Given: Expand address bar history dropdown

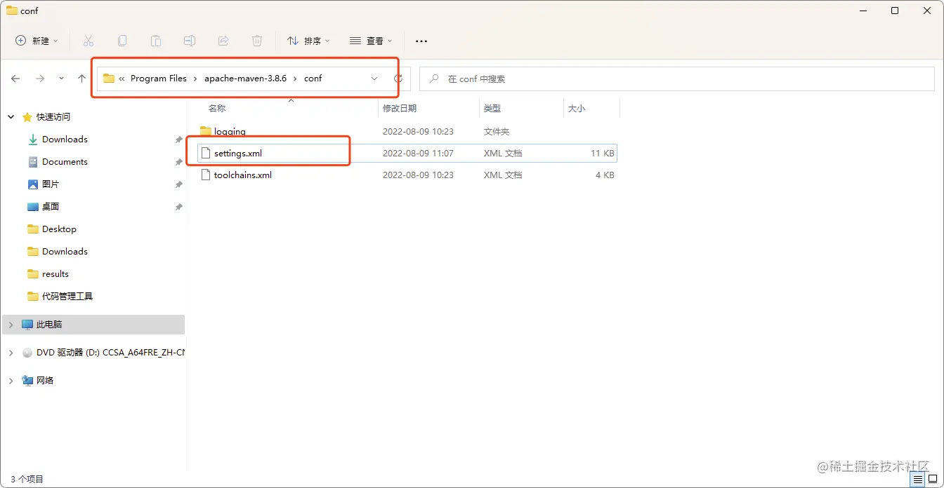Looking at the screenshot, I should coord(374,79).
